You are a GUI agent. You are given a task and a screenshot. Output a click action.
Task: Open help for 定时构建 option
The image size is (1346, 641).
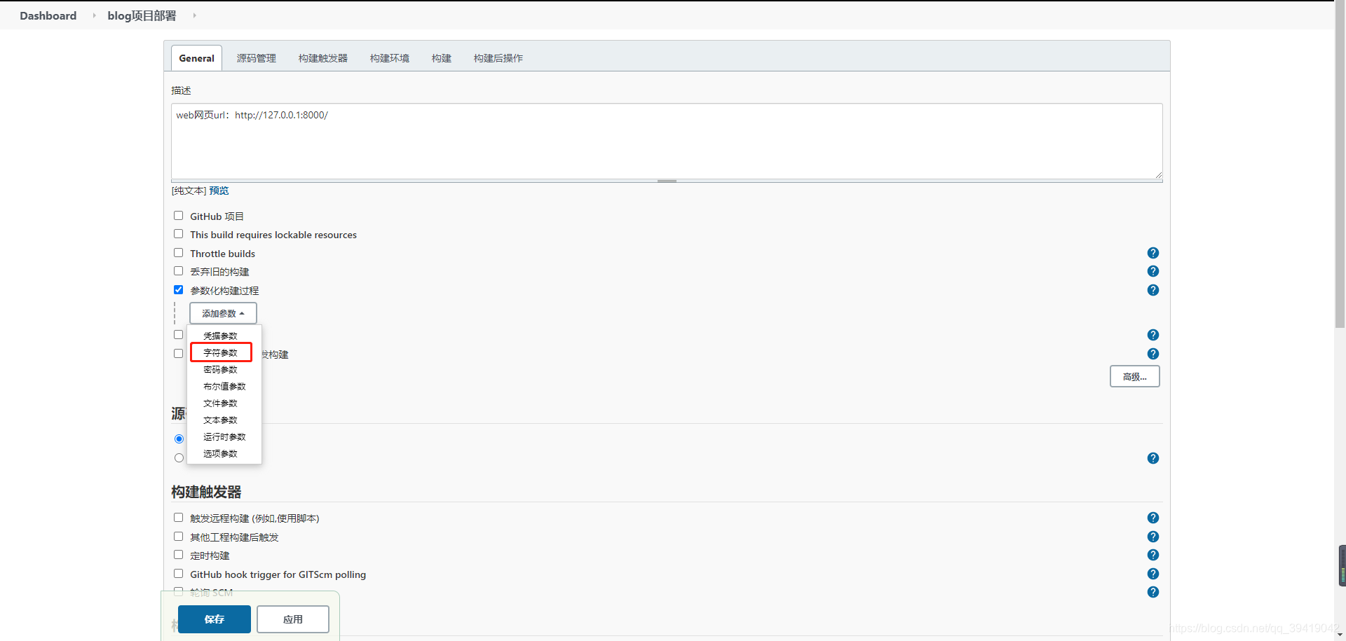coord(1153,555)
